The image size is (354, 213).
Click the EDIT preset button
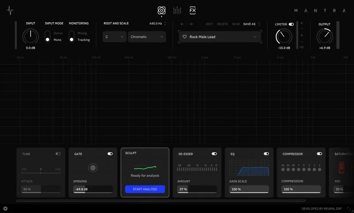(x=209, y=24)
